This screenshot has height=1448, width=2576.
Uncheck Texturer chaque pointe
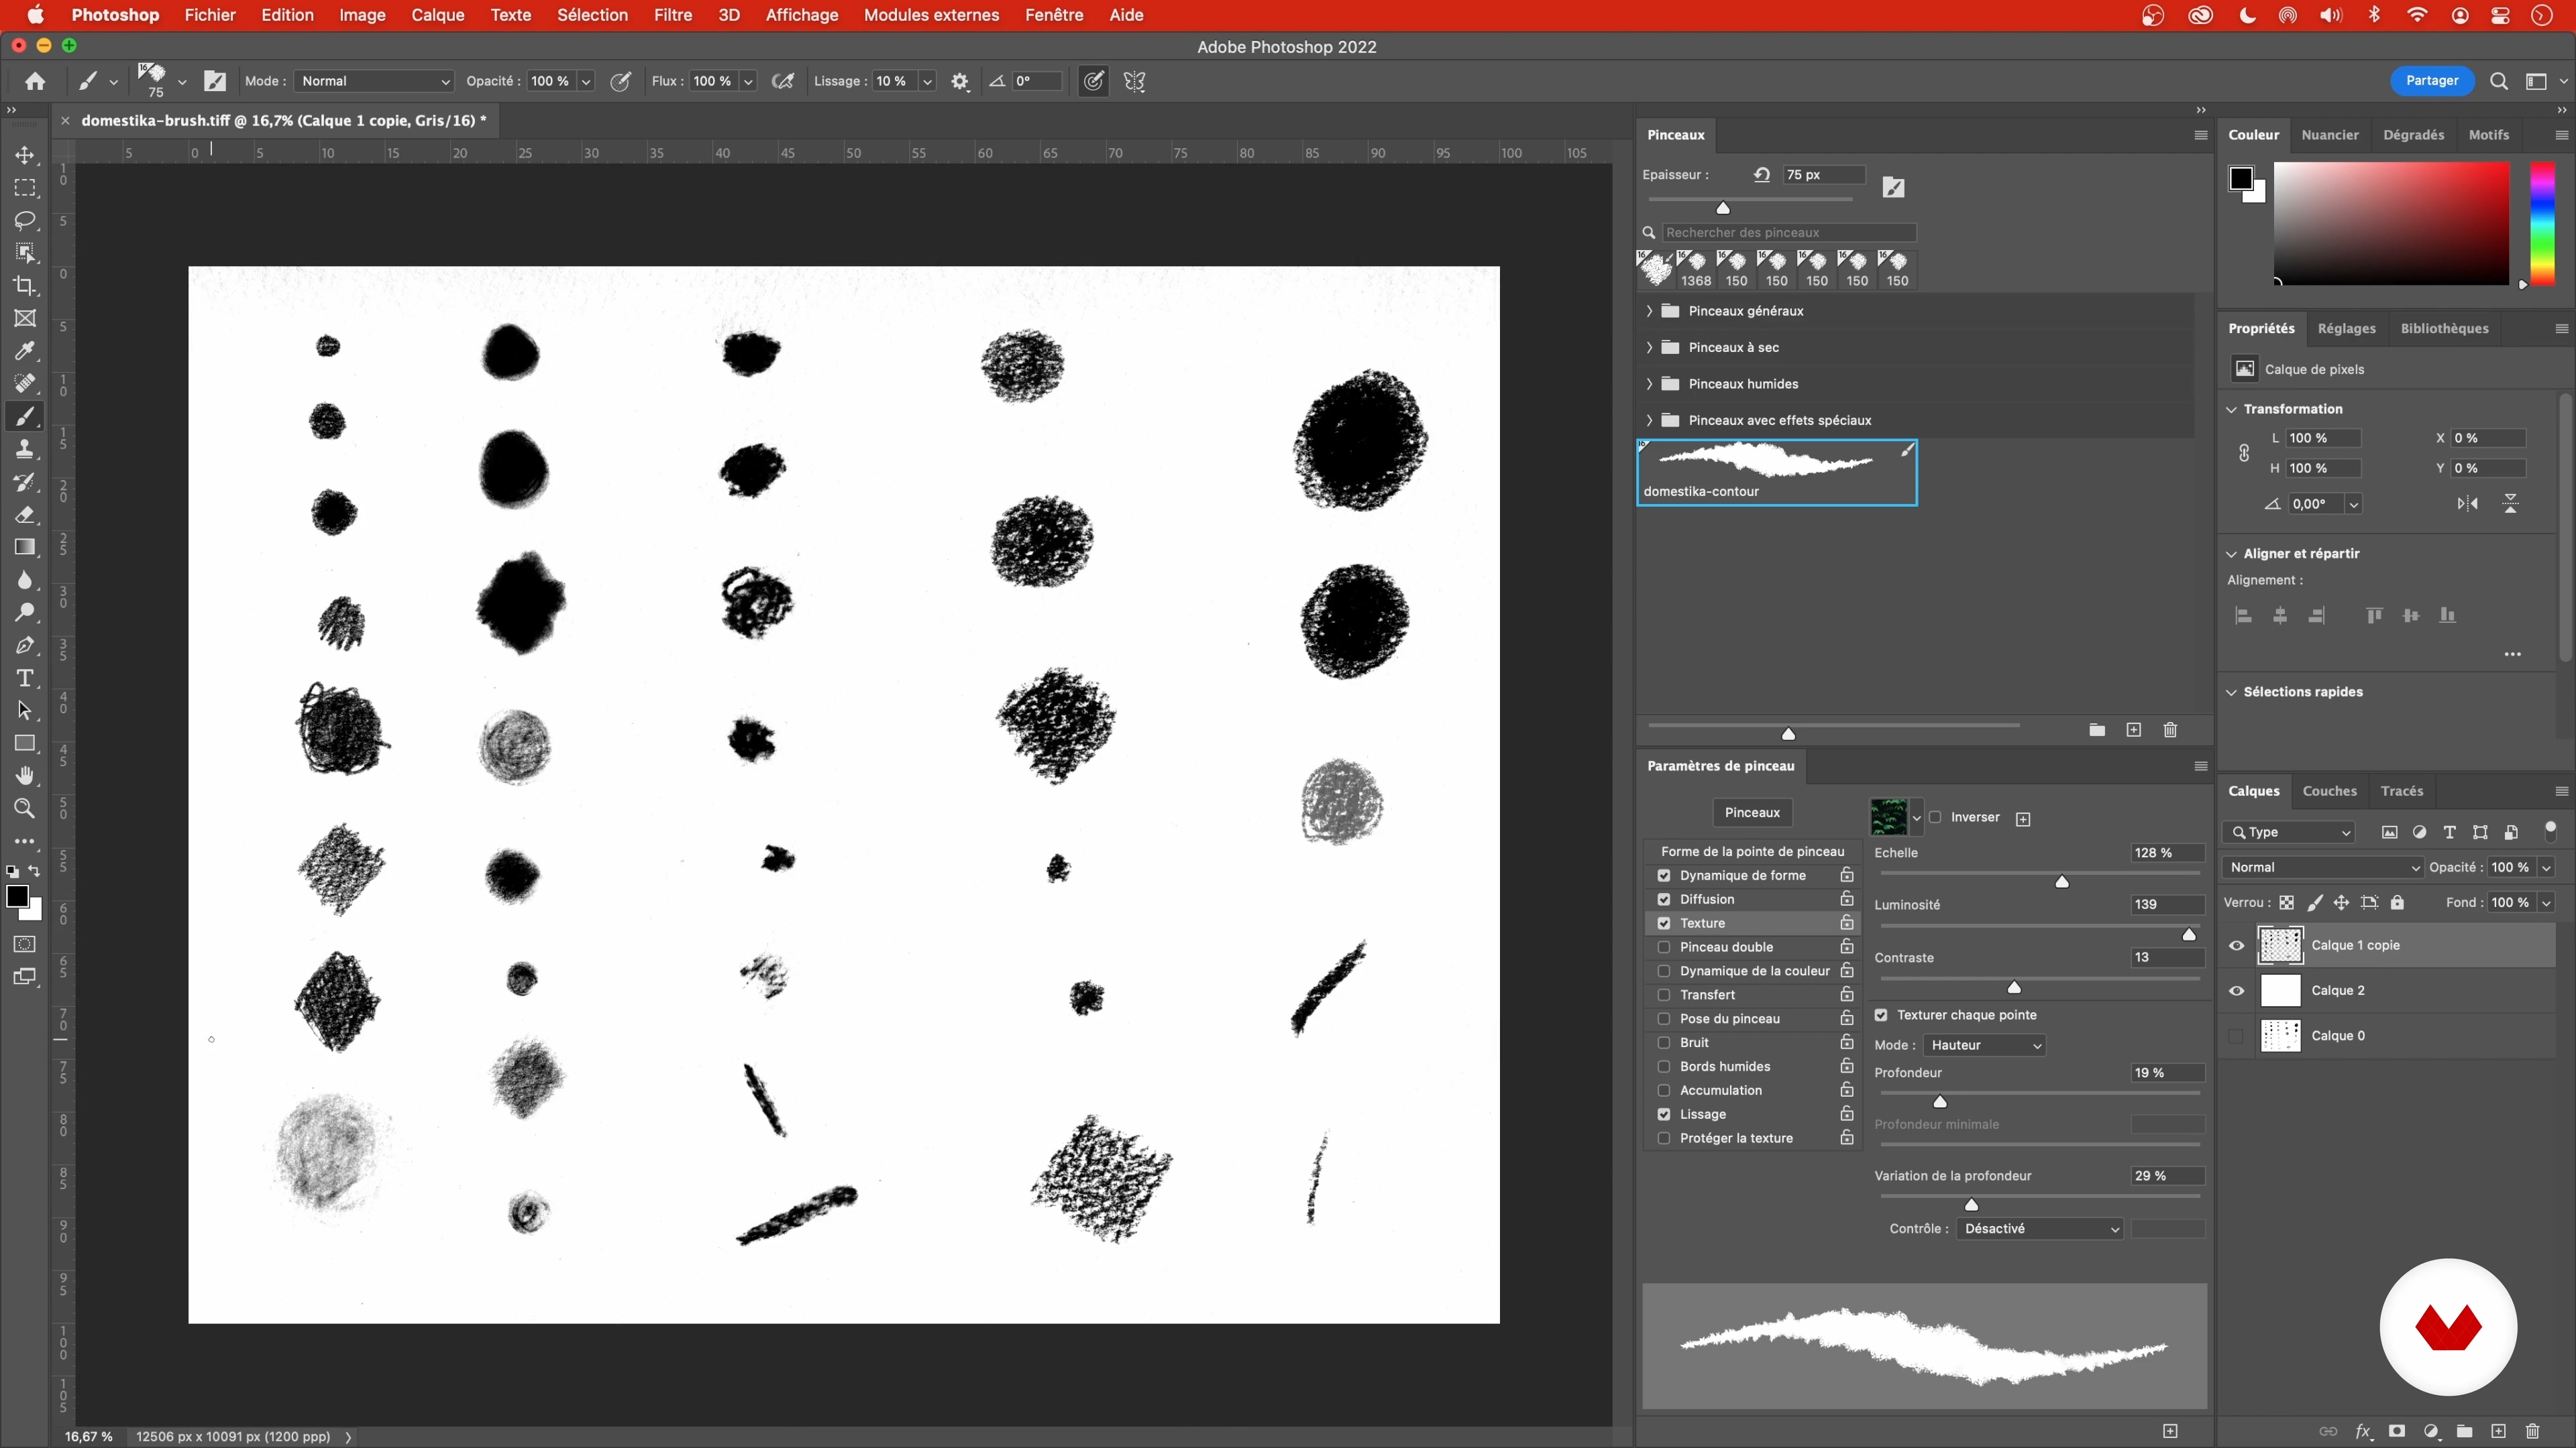click(x=1881, y=1016)
